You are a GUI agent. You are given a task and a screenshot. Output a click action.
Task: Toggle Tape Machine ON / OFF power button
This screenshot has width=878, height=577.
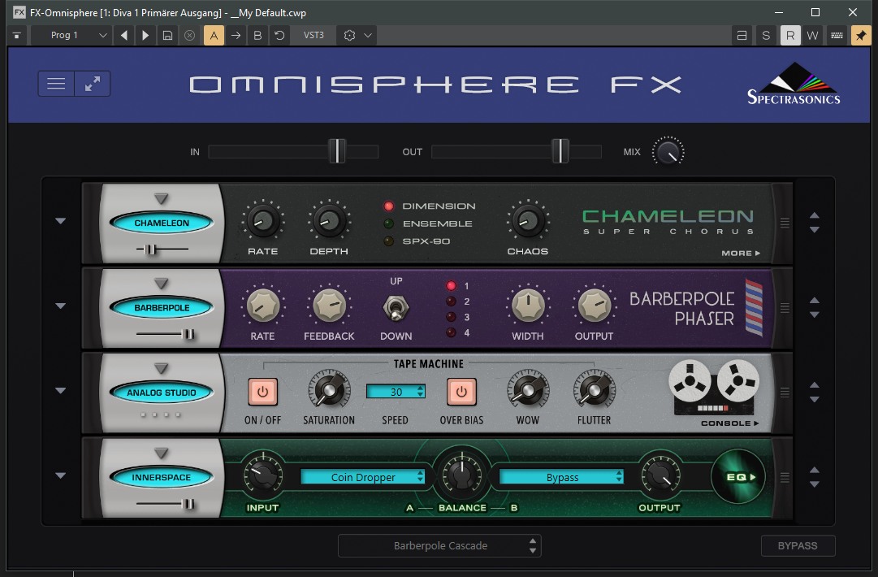click(x=262, y=392)
